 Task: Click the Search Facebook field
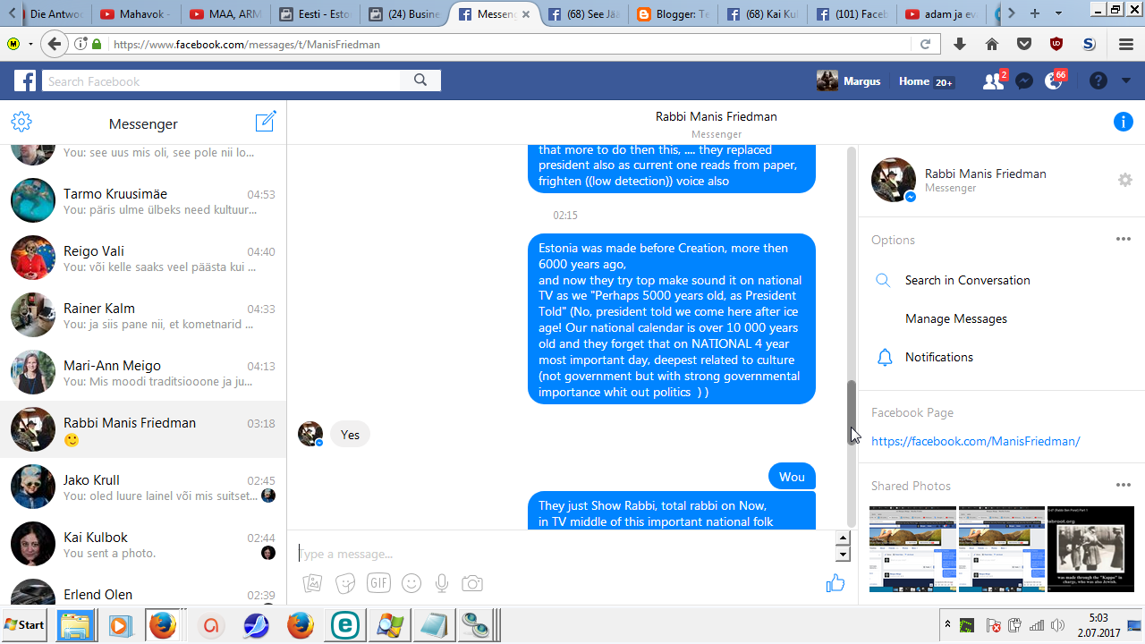pyautogui.click(x=222, y=81)
